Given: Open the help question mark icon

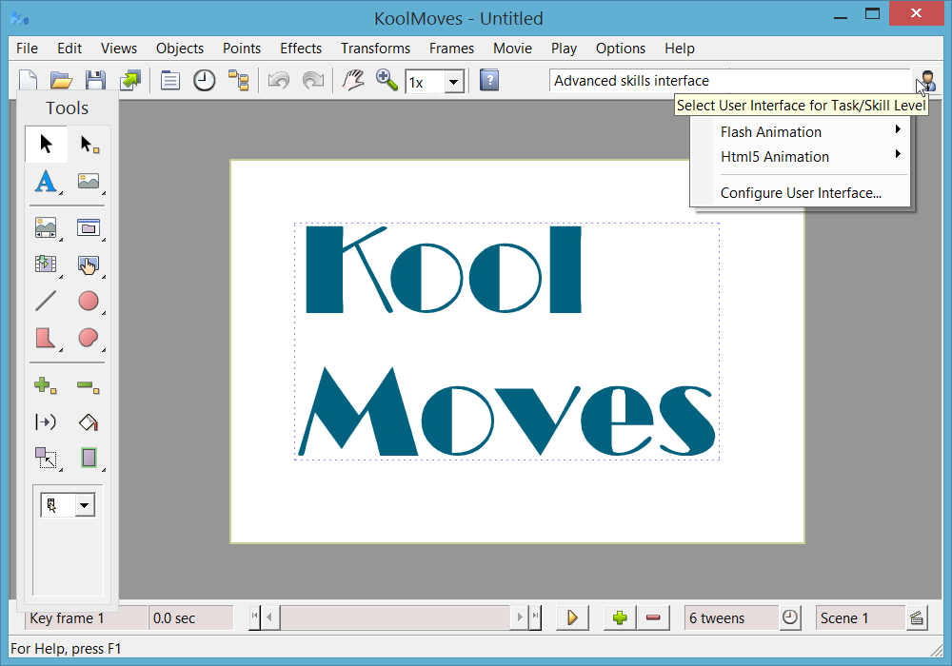Looking at the screenshot, I should pos(489,80).
